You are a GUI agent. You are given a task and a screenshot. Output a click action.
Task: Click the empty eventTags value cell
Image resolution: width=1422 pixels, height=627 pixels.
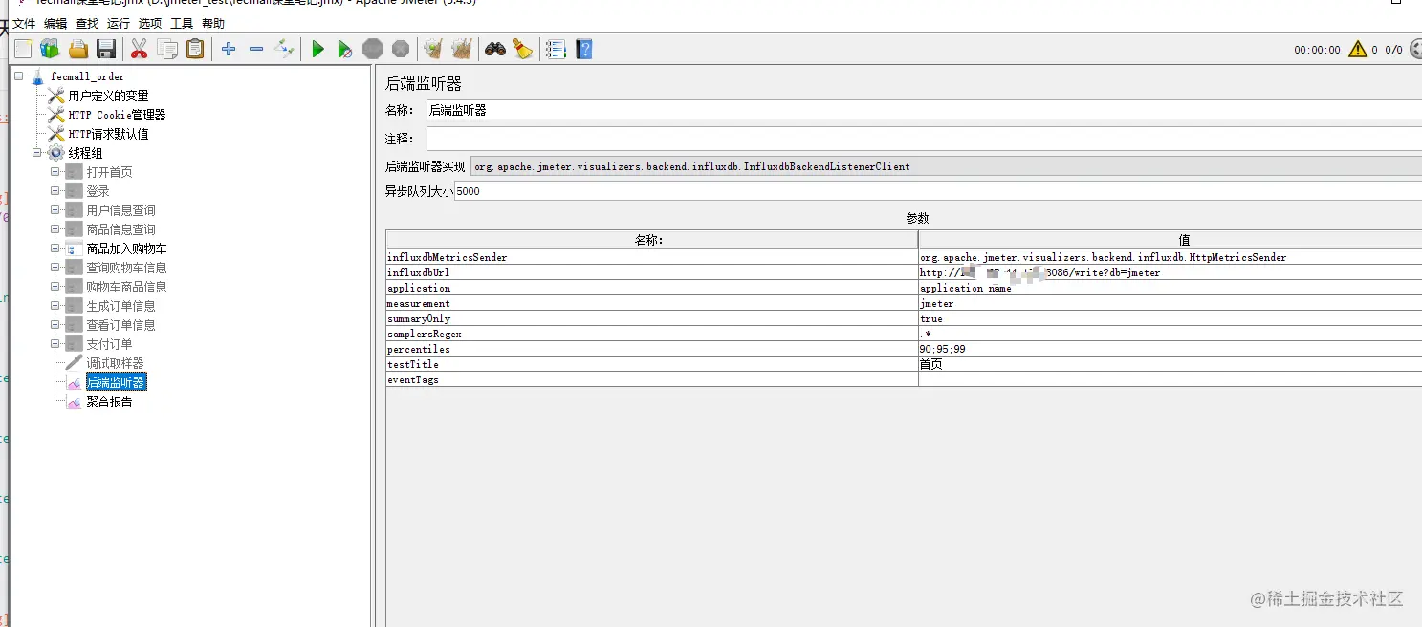click(x=1170, y=379)
